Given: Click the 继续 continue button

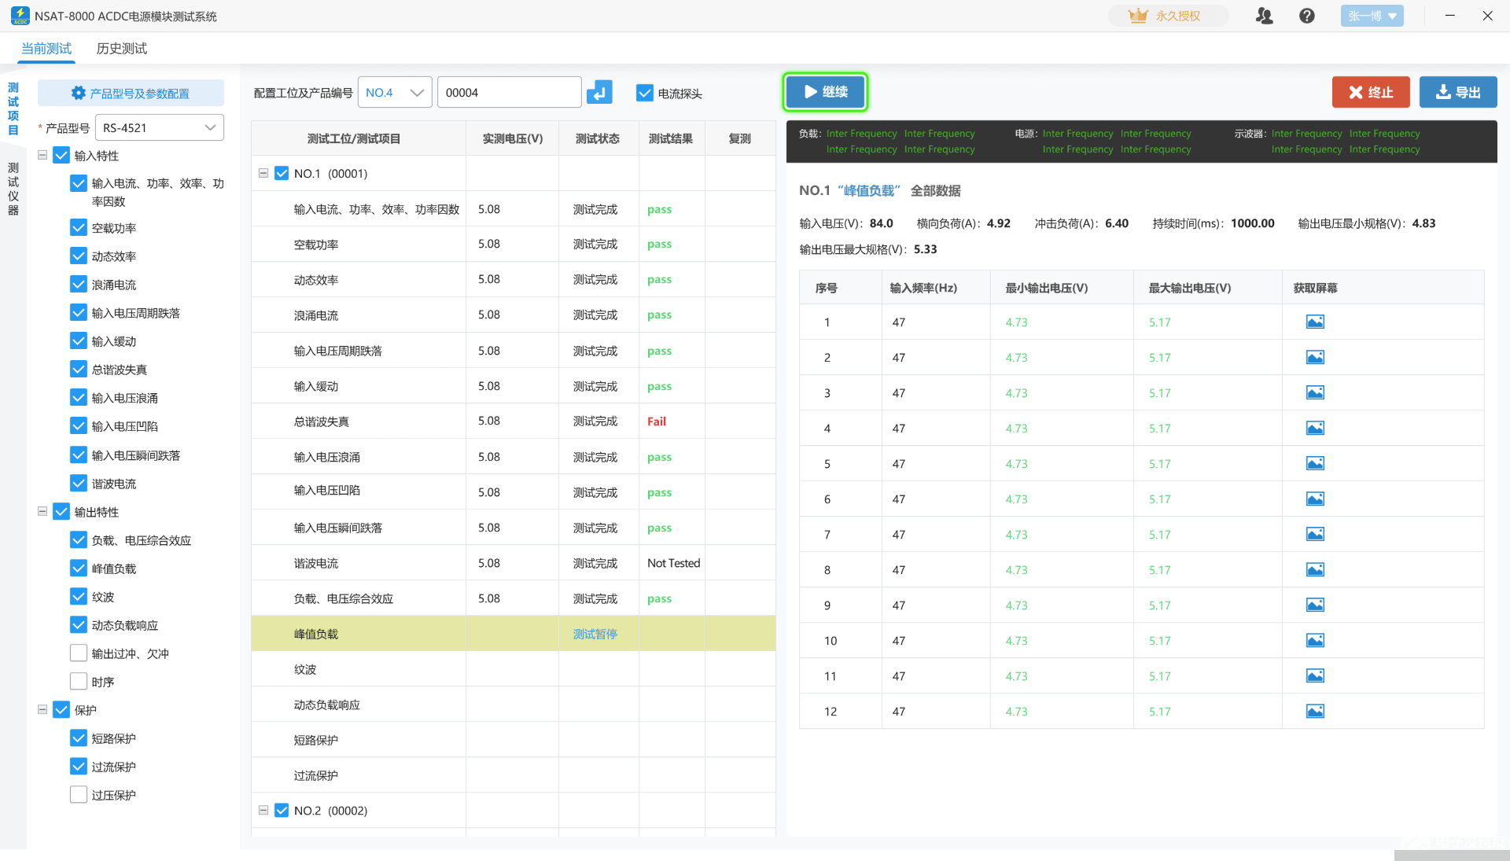Looking at the screenshot, I should pos(825,92).
